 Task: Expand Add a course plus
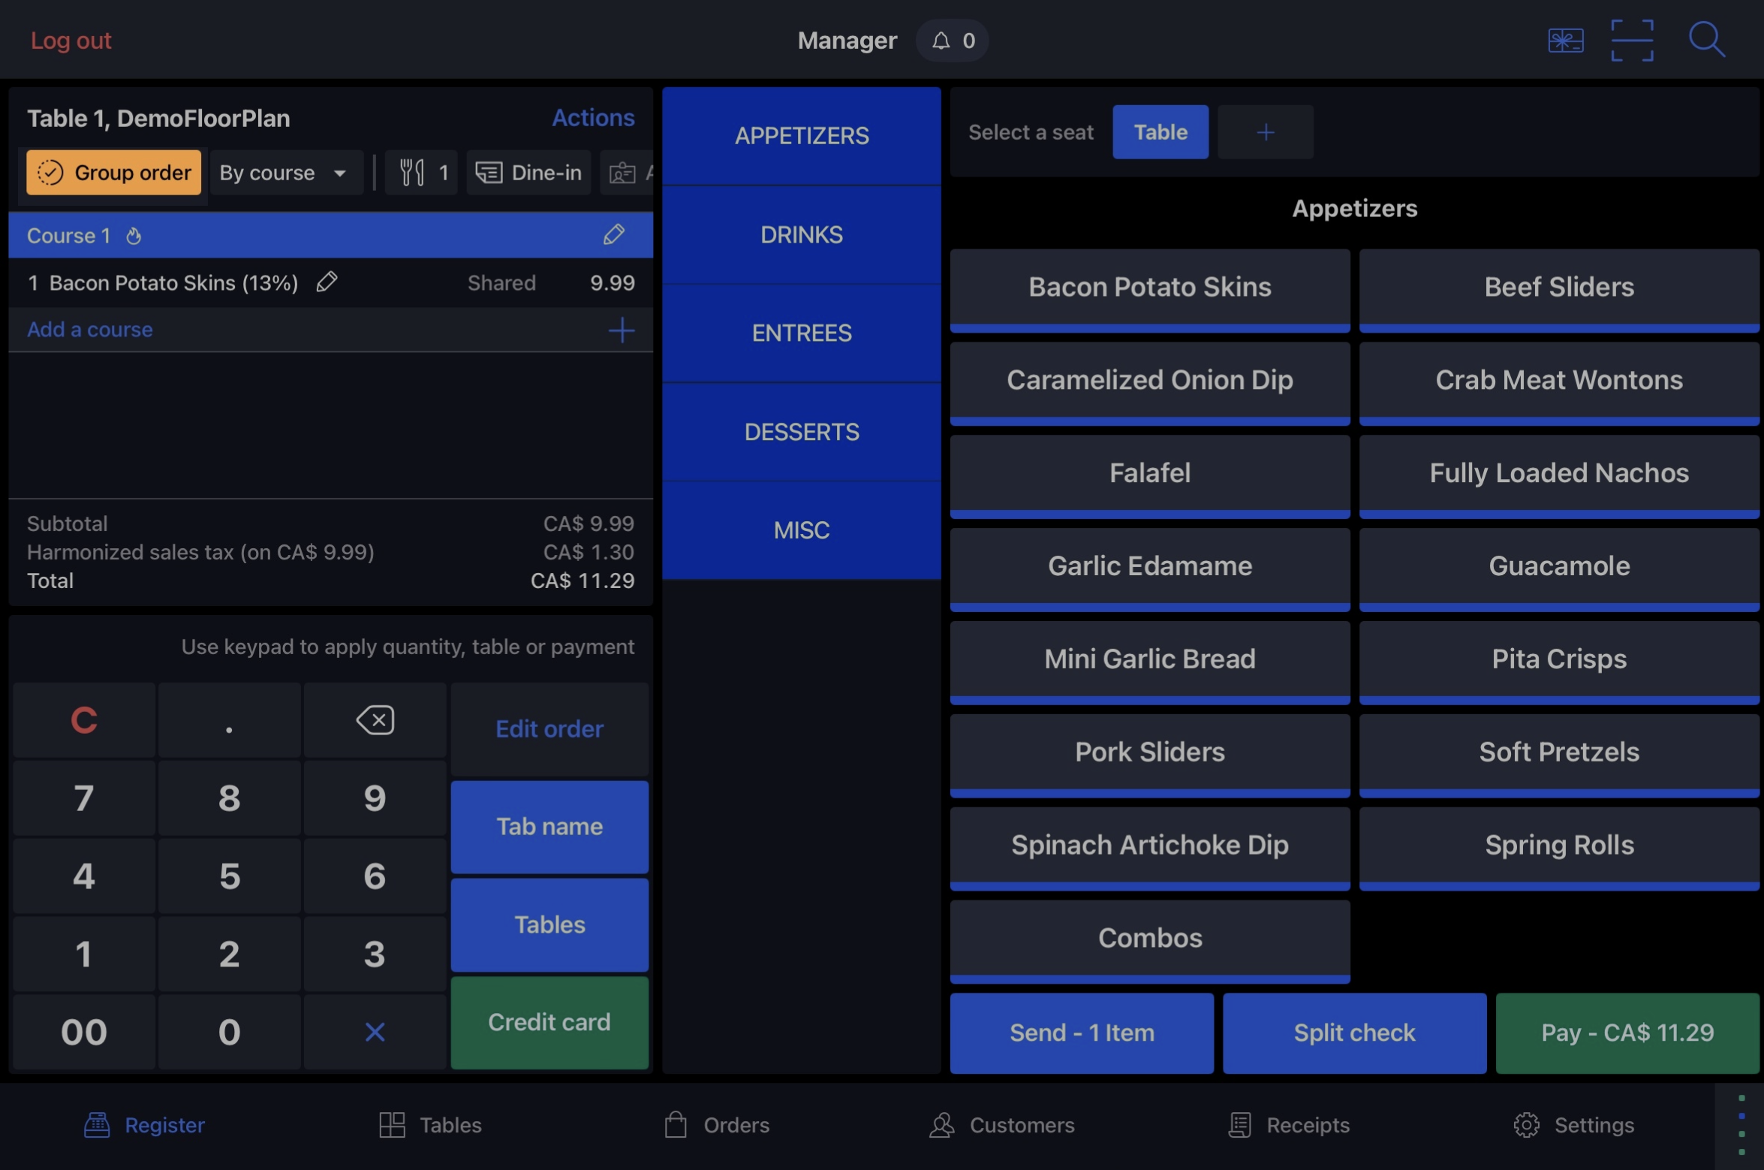point(621,330)
